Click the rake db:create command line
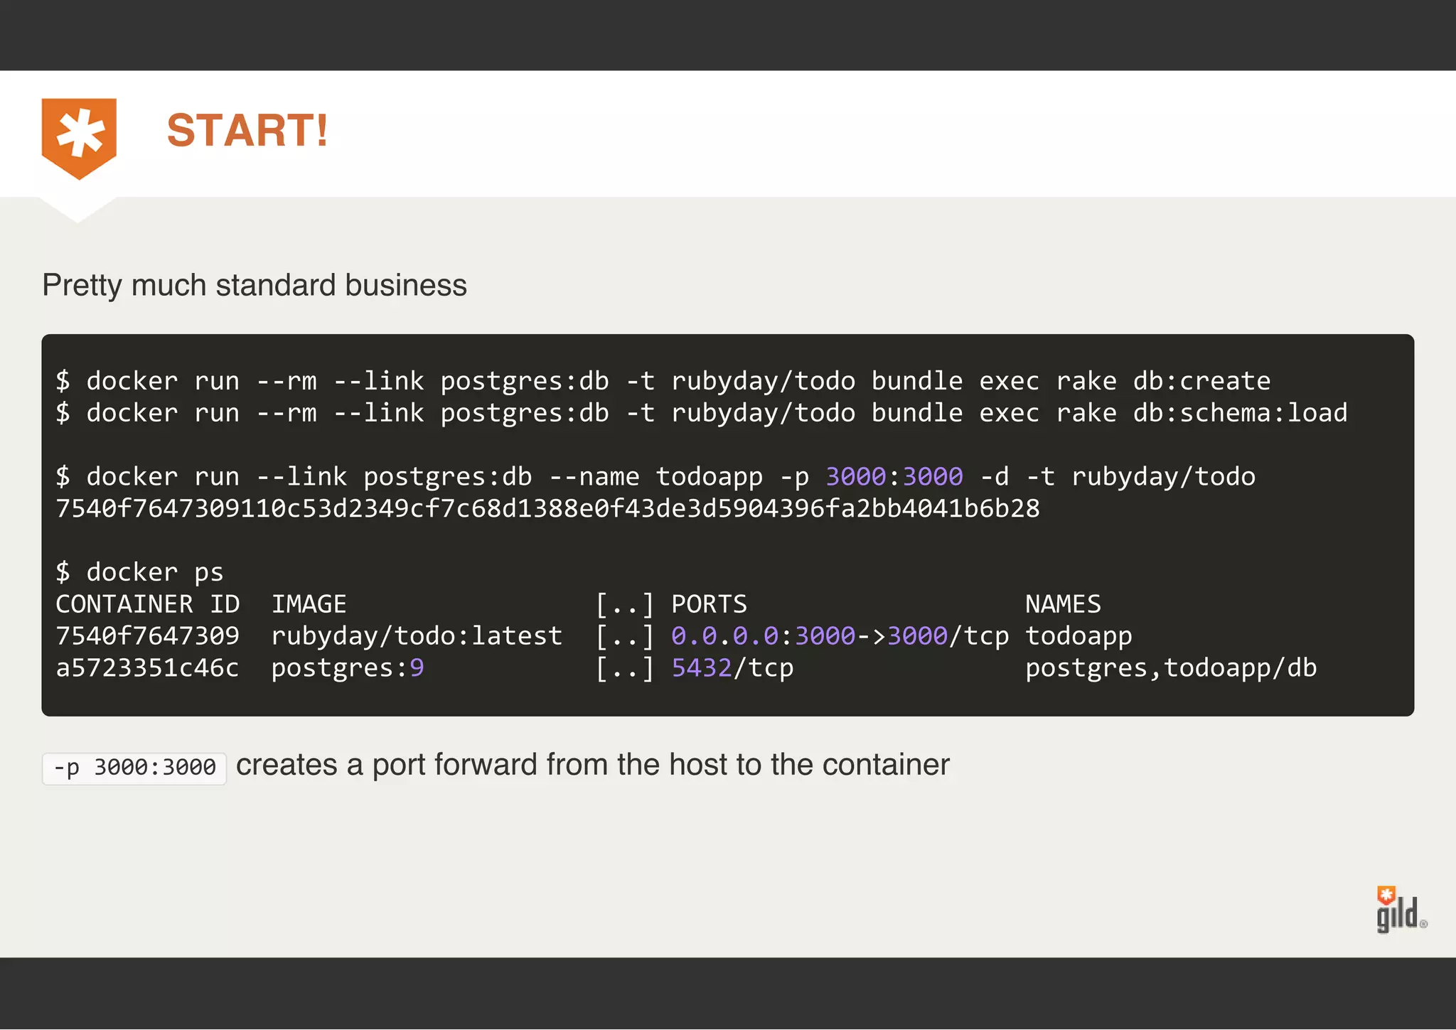1456x1030 pixels. click(x=663, y=381)
